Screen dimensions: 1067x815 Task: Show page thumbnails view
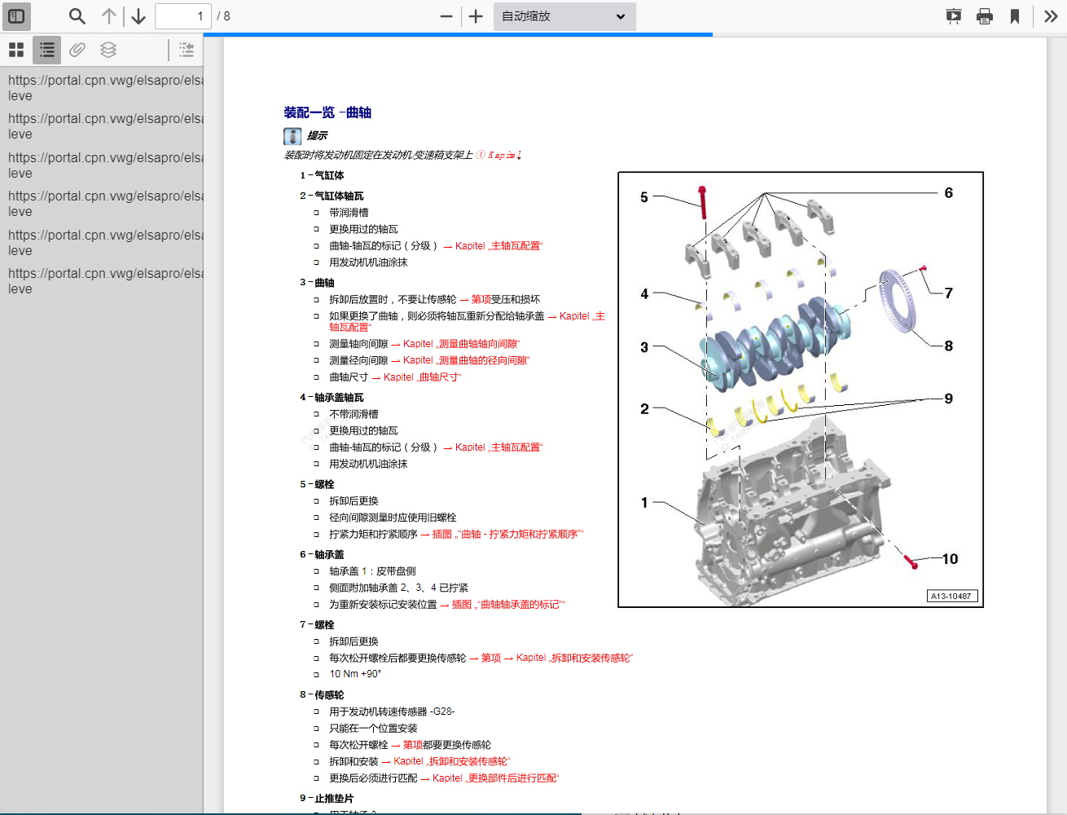tap(16, 50)
